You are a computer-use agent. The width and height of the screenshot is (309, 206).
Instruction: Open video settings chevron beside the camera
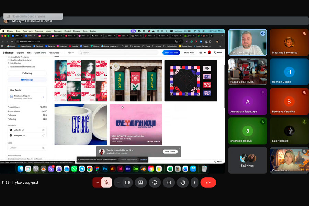(119, 183)
